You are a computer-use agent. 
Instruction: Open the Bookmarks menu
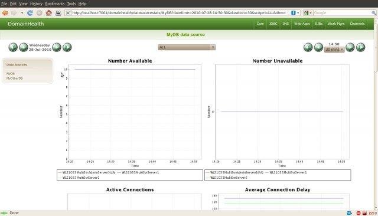click(x=55, y=4)
